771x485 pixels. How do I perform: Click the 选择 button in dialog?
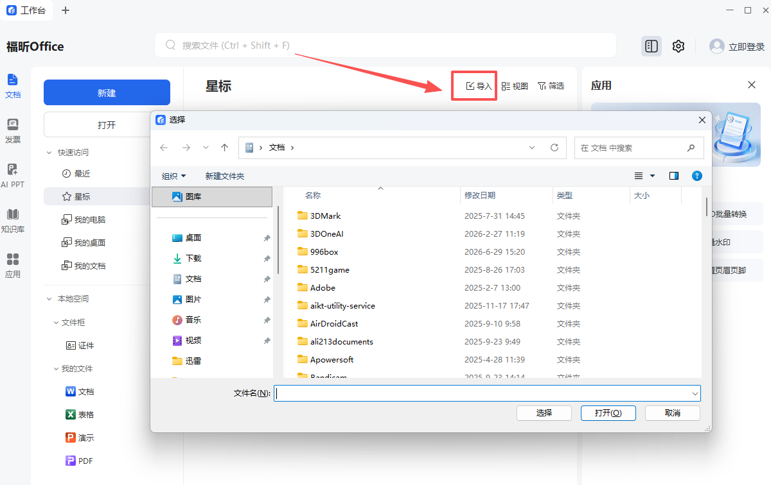point(544,413)
